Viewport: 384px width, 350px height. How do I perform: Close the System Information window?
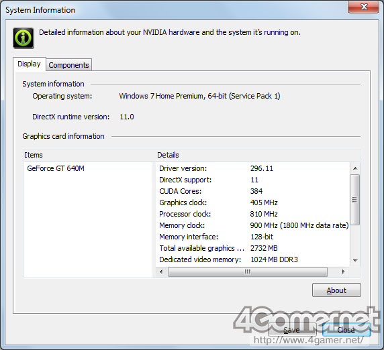(x=364, y=7)
